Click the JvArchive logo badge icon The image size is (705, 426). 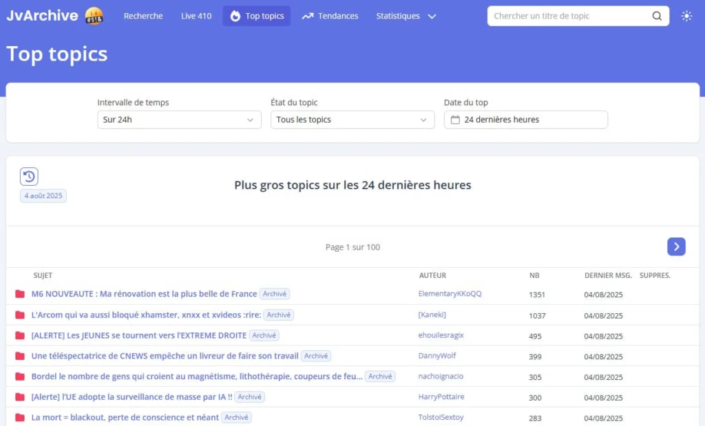click(x=94, y=16)
